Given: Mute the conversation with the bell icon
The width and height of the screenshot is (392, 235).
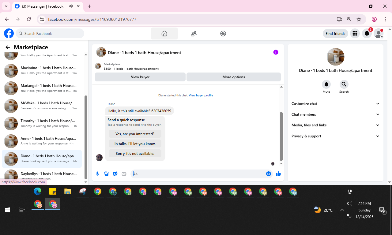Looking at the screenshot, I should (x=326, y=84).
